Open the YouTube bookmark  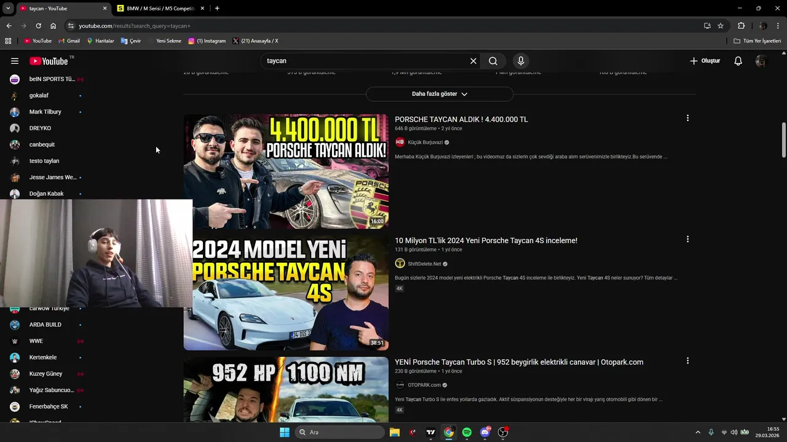[x=38, y=41]
